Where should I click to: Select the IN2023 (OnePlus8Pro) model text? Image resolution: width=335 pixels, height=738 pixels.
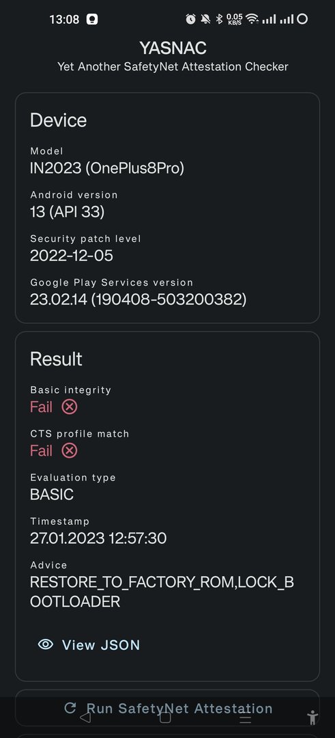107,169
